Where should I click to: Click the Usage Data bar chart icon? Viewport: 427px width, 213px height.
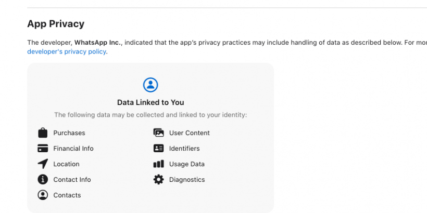click(x=158, y=164)
